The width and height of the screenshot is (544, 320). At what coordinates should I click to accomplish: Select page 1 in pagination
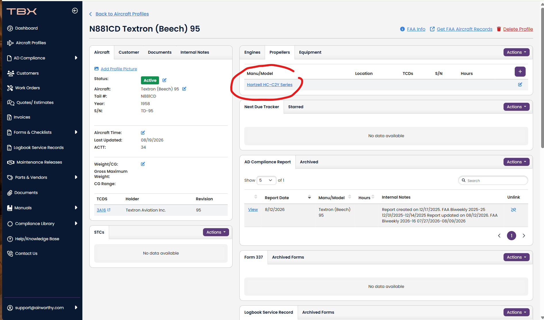click(x=512, y=236)
